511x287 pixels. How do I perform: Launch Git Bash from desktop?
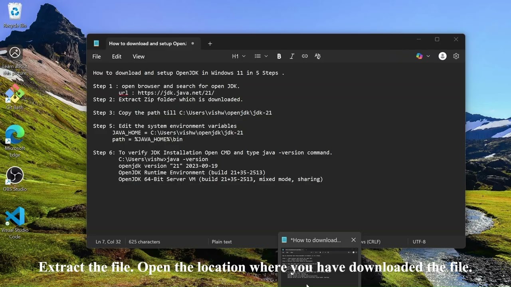pyautogui.click(x=15, y=97)
